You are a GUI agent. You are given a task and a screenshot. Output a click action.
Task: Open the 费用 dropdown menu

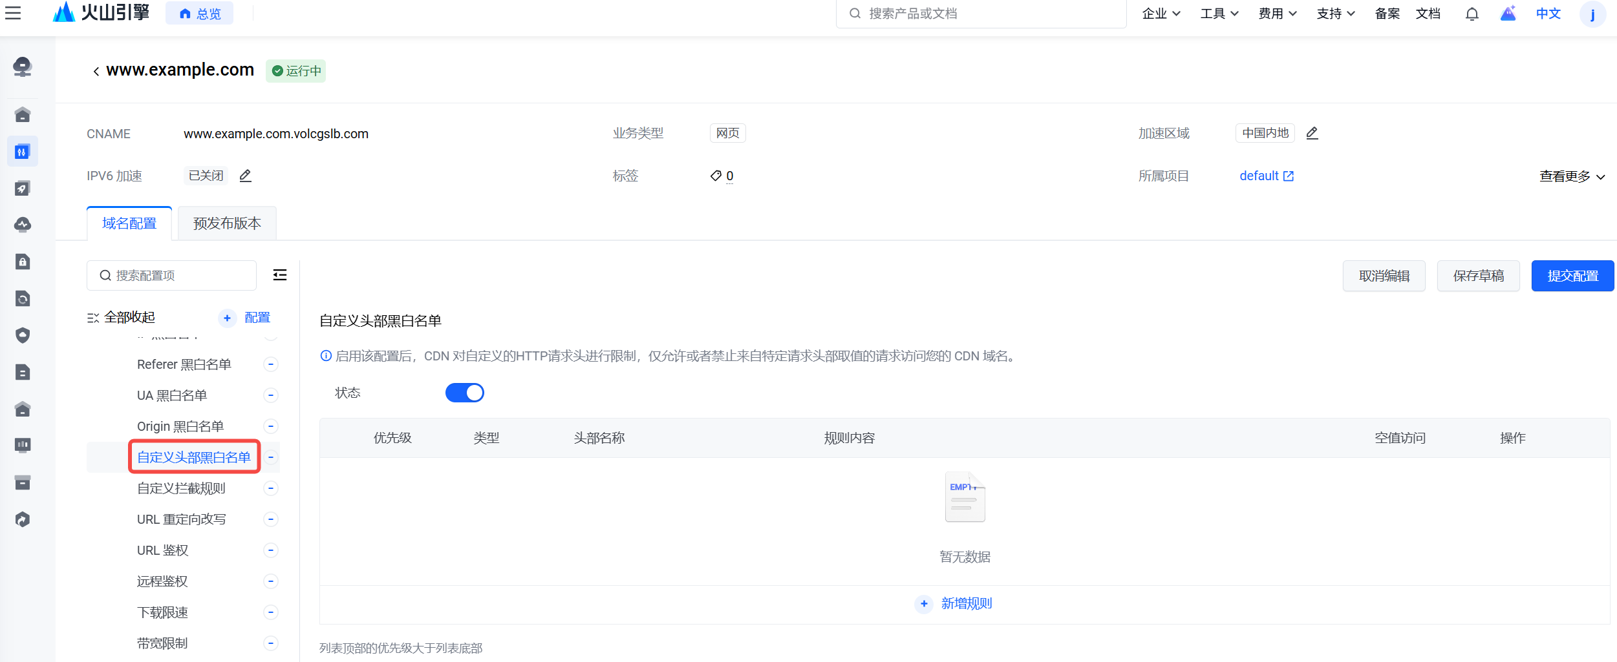pyautogui.click(x=1277, y=14)
